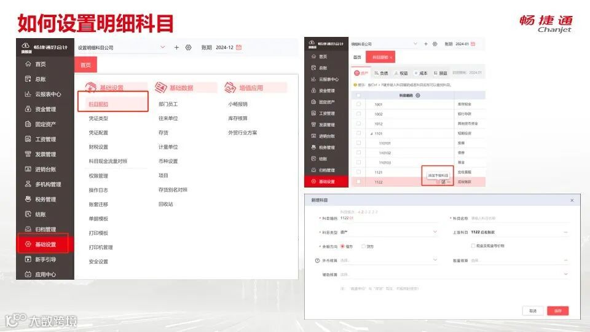The width and height of the screenshot is (590, 332).
Task: Click the 取消 button in the dialog
Action: pyautogui.click(x=533, y=311)
